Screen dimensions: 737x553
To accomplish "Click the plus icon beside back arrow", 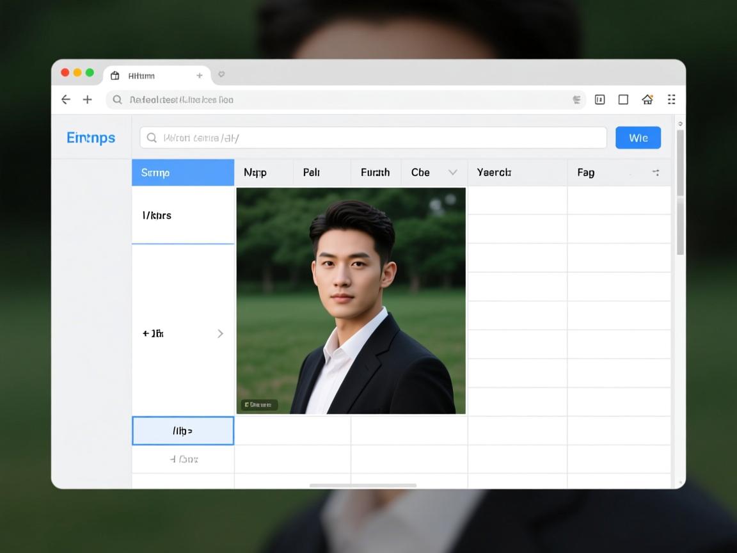I will click(x=88, y=99).
